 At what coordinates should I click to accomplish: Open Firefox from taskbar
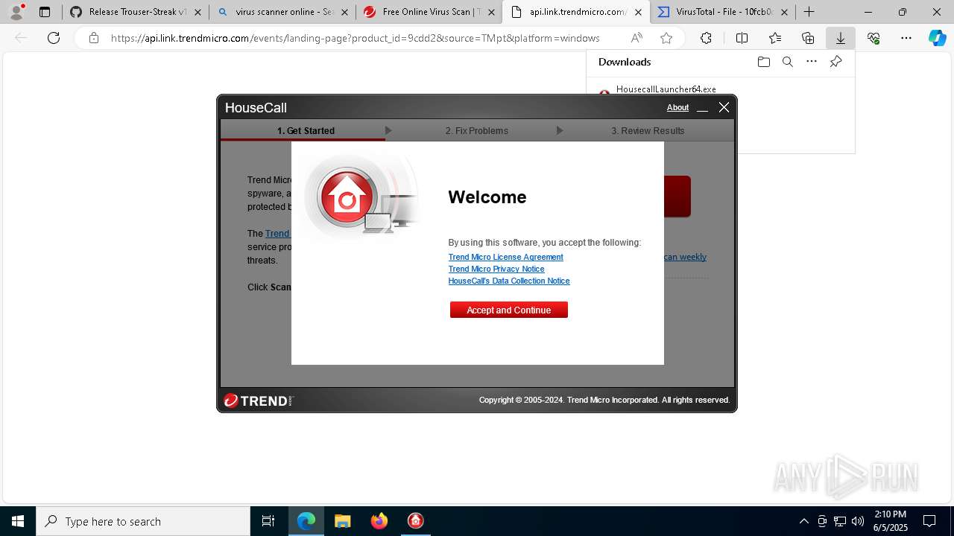[379, 521]
